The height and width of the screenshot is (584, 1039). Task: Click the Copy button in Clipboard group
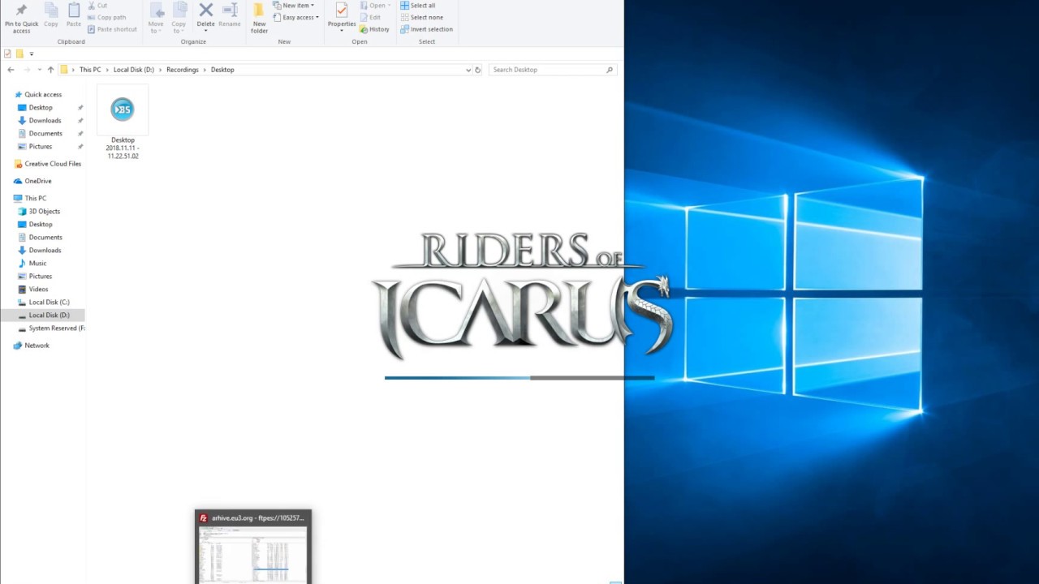(51, 15)
